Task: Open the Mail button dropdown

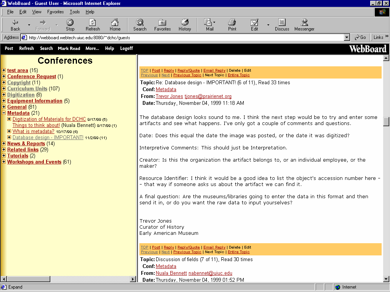Action: (x=214, y=22)
